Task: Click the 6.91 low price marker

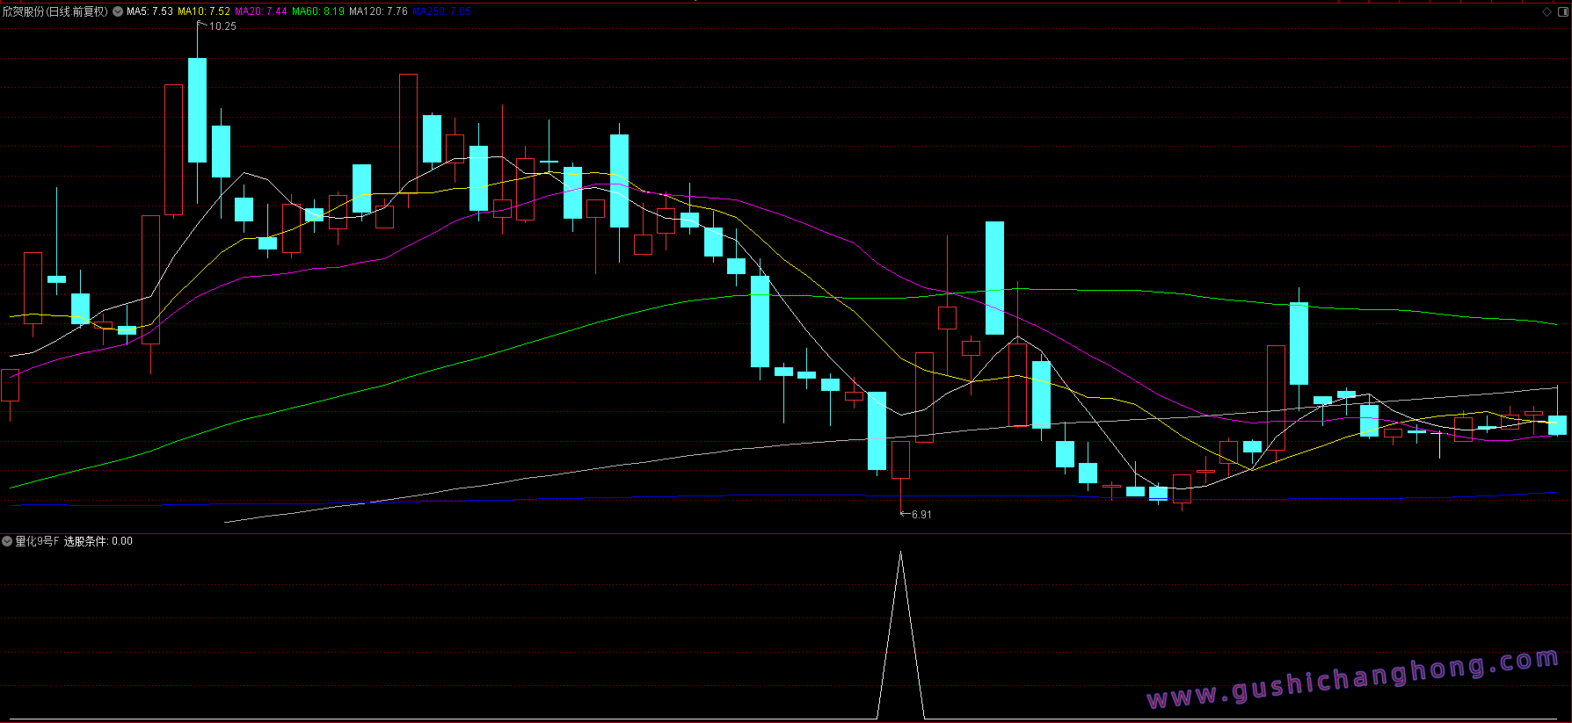Action: tap(921, 515)
